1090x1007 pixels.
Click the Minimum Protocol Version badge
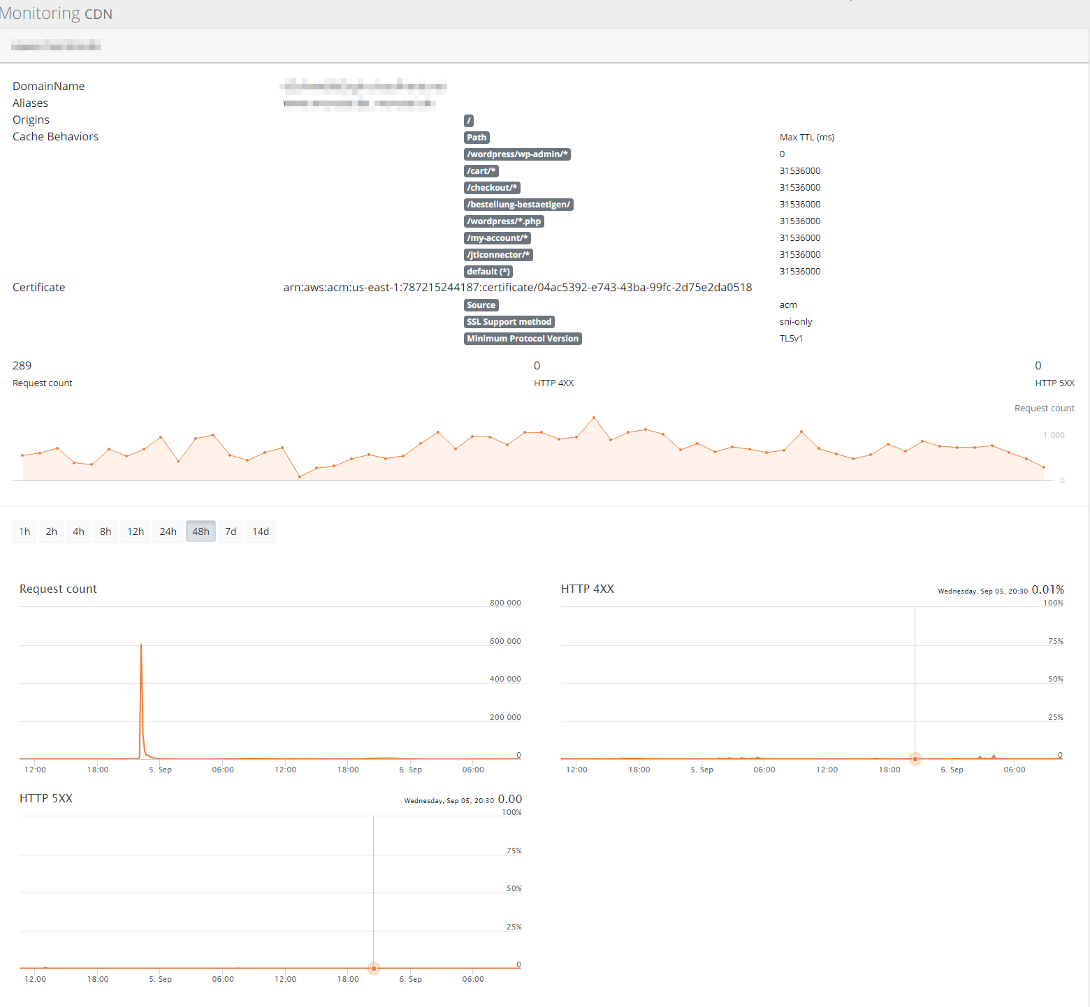pyautogui.click(x=523, y=339)
